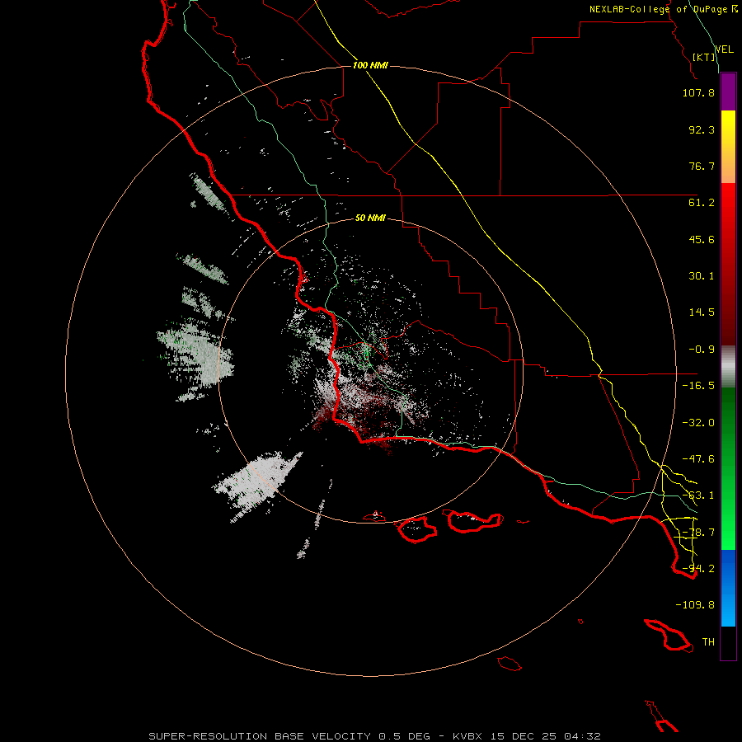Screen dimensions: 742x742
Task: Click the 92.3 velocity scale value
Action: (x=702, y=129)
